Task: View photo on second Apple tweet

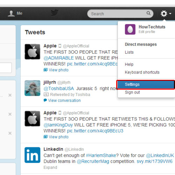Action: coord(58,137)
